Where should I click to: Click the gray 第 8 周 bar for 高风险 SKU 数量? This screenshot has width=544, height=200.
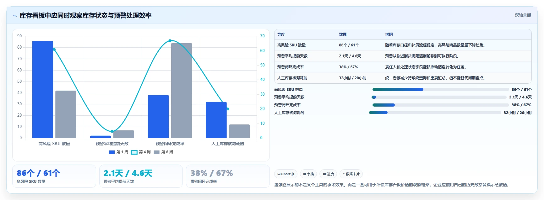tap(66, 114)
